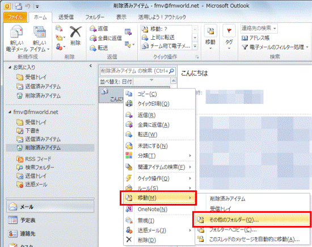Click the Send/Receive quick access icon
Image resolution: width=312 pixels, height=247 pixels.
click(19, 6)
